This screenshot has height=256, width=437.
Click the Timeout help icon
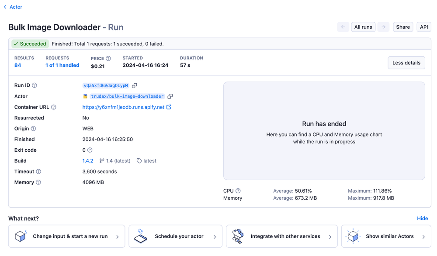pyautogui.click(x=39, y=171)
